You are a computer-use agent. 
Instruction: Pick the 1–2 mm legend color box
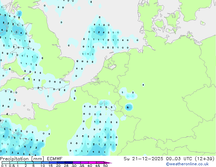click(x=21, y=163)
